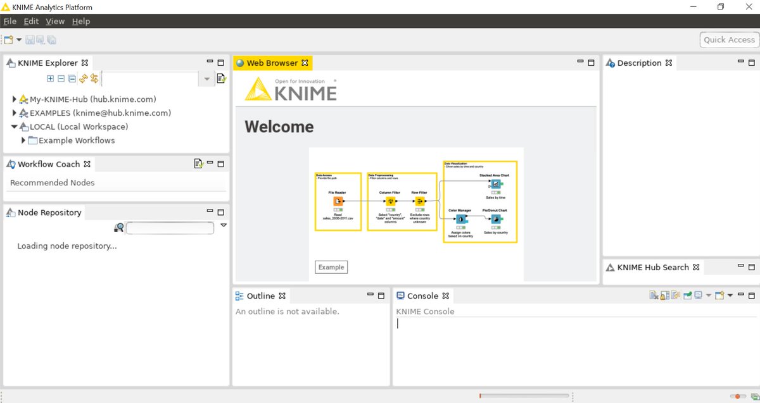Image resolution: width=760 pixels, height=403 pixels.
Task: Click the Workflow Coach configure document icon
Action: pos(198,164)
